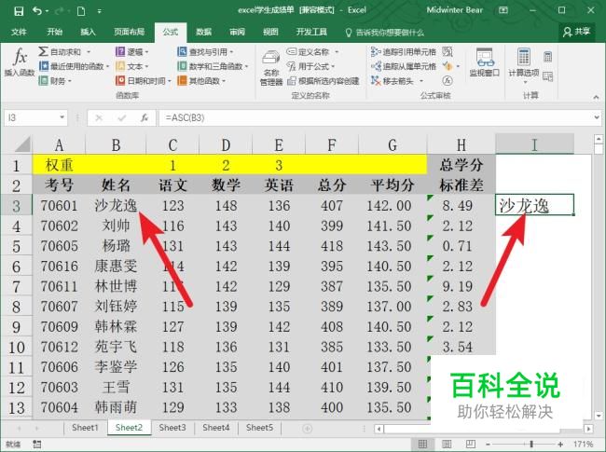Toggle Show Formulas icon in formula auditing

point(448,51)
